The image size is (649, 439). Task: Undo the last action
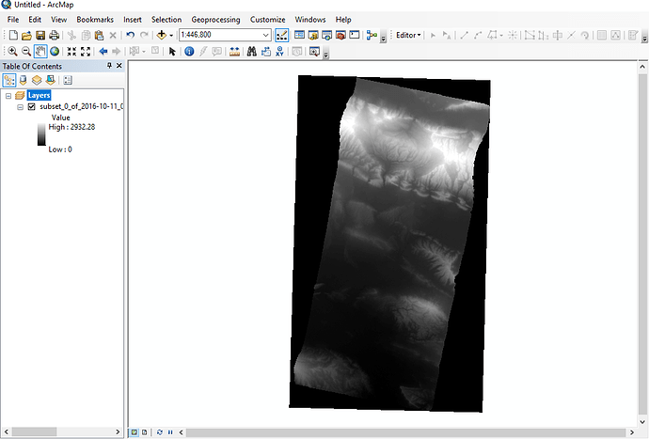tap(131, 35)
